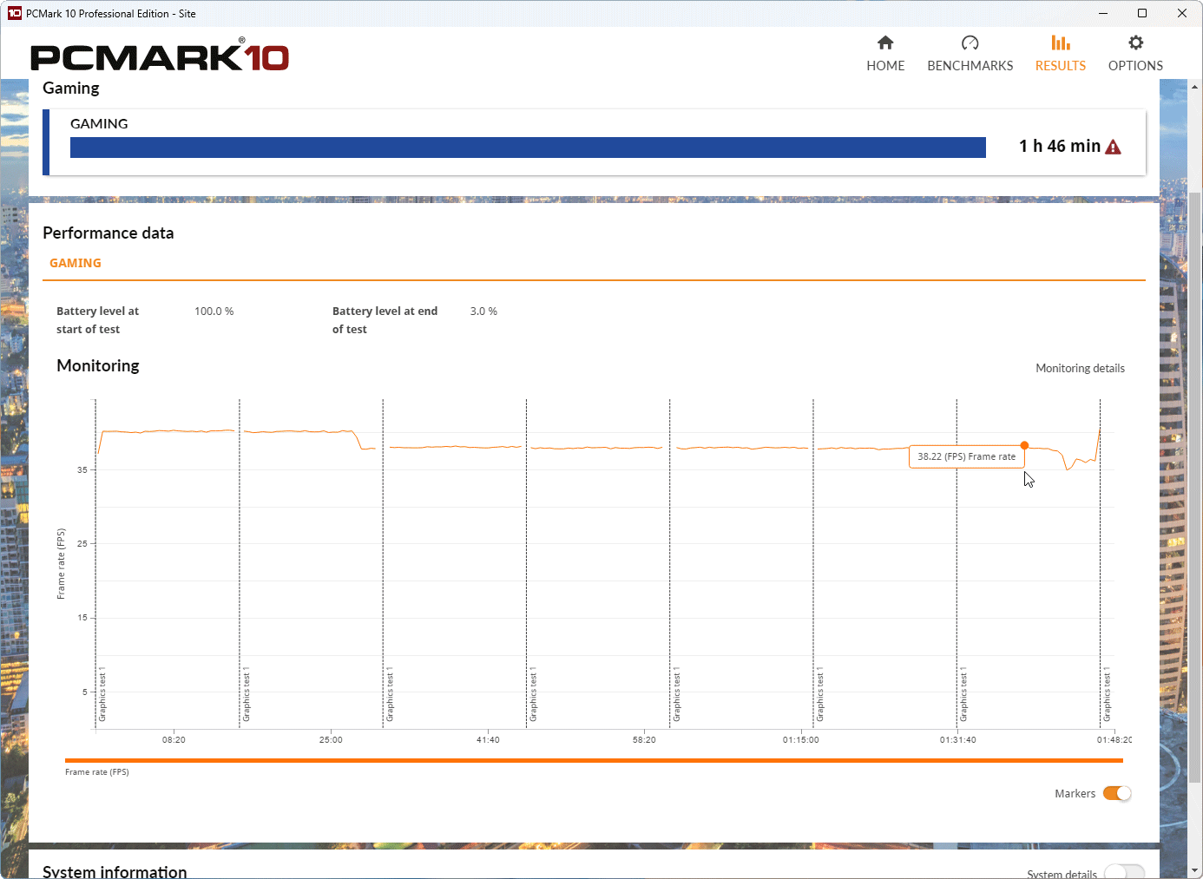Click the scrollbar down arrow
The image size is (1203, 879).
coord(1195,870)
